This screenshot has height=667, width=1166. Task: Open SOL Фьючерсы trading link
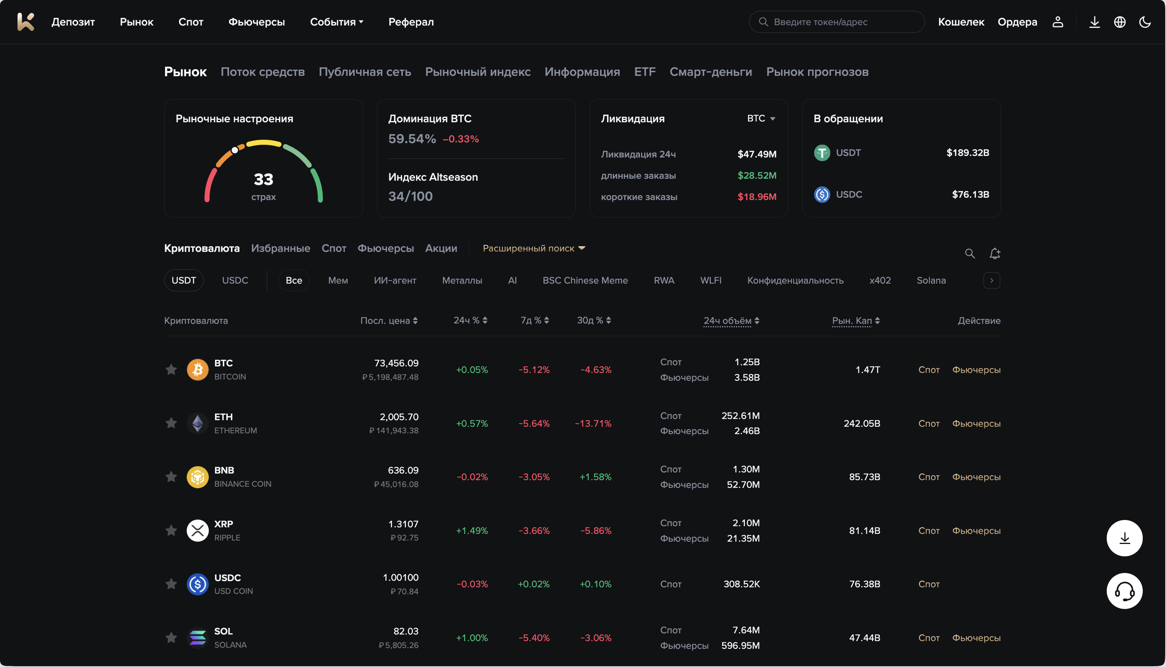coord(976,638)
